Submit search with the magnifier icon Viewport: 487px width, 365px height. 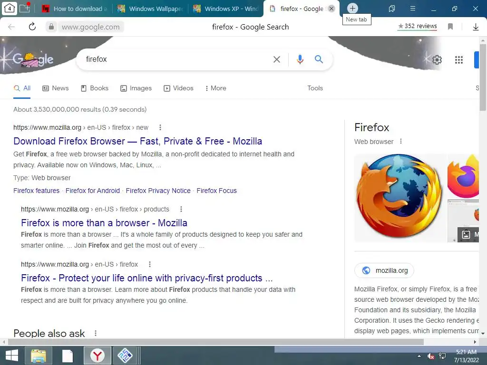[x=319, y=59]
